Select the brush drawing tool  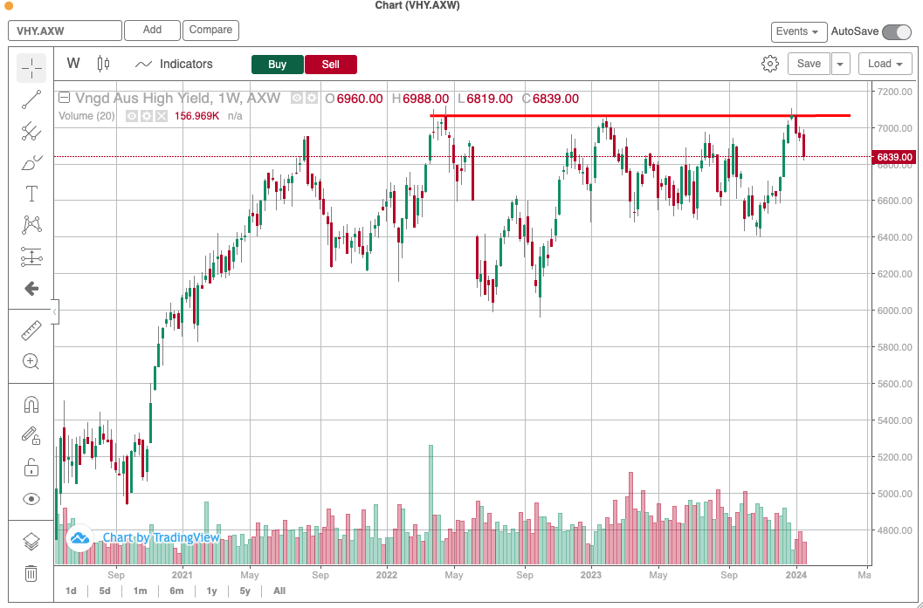point(31,163)
